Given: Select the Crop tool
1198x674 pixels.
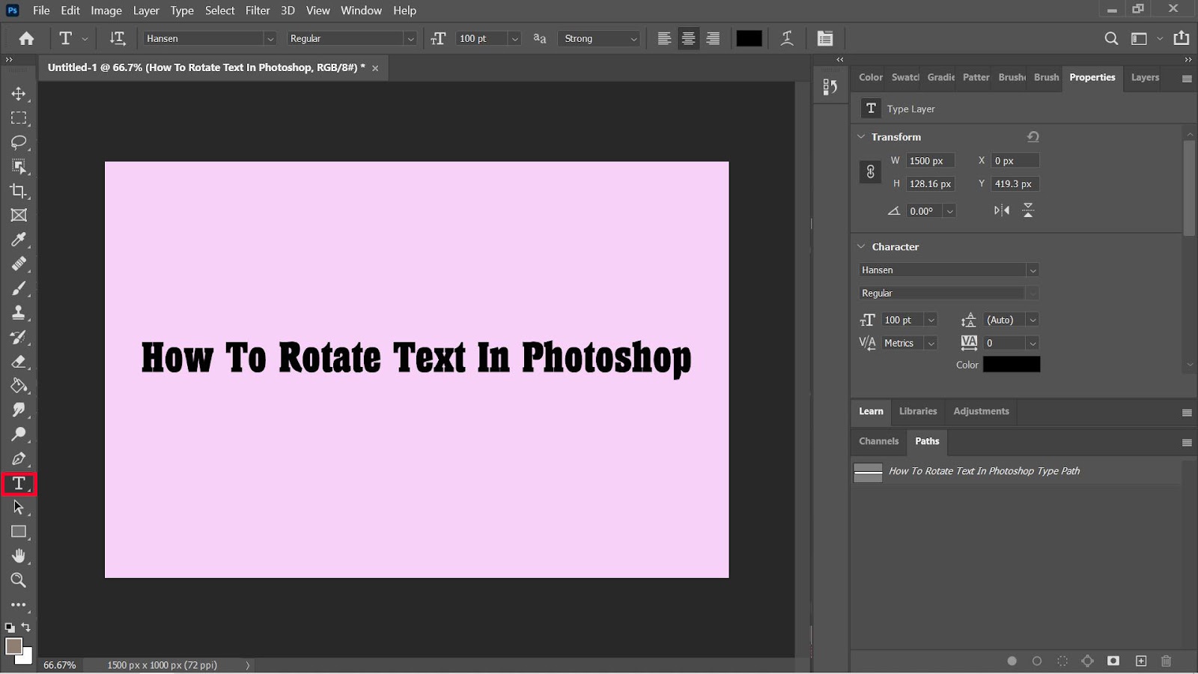Looking at the screenshot, I should tap(19, 191).
